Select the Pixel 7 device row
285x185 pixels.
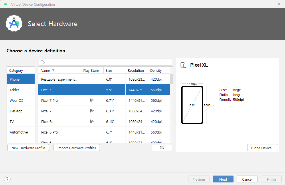(x=104, y=111)
